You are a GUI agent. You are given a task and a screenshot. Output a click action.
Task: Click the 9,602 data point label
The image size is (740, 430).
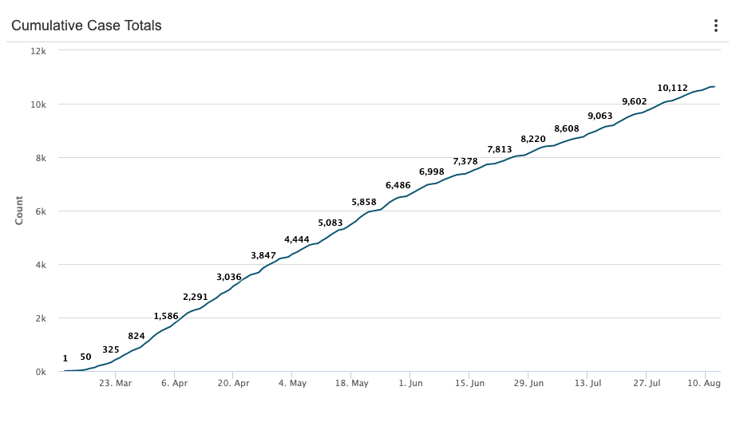point(634,101)
